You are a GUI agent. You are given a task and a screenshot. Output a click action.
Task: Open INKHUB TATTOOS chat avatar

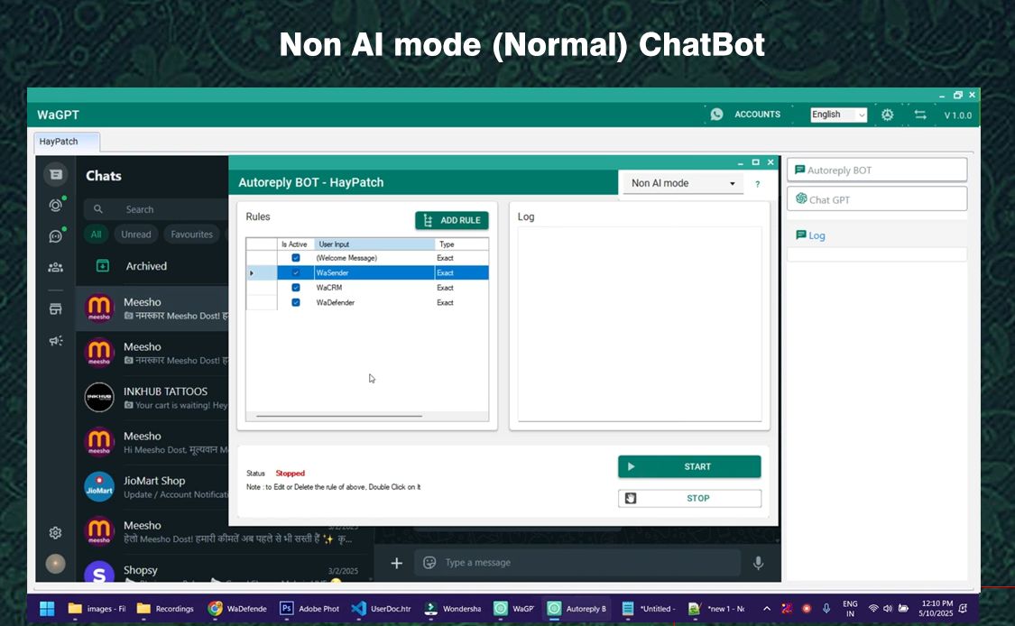click(99, 398)
